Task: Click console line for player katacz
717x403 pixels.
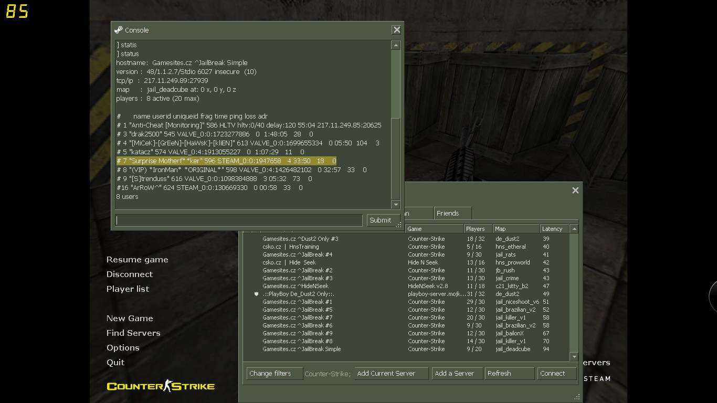Action: [x=210, y=152]
